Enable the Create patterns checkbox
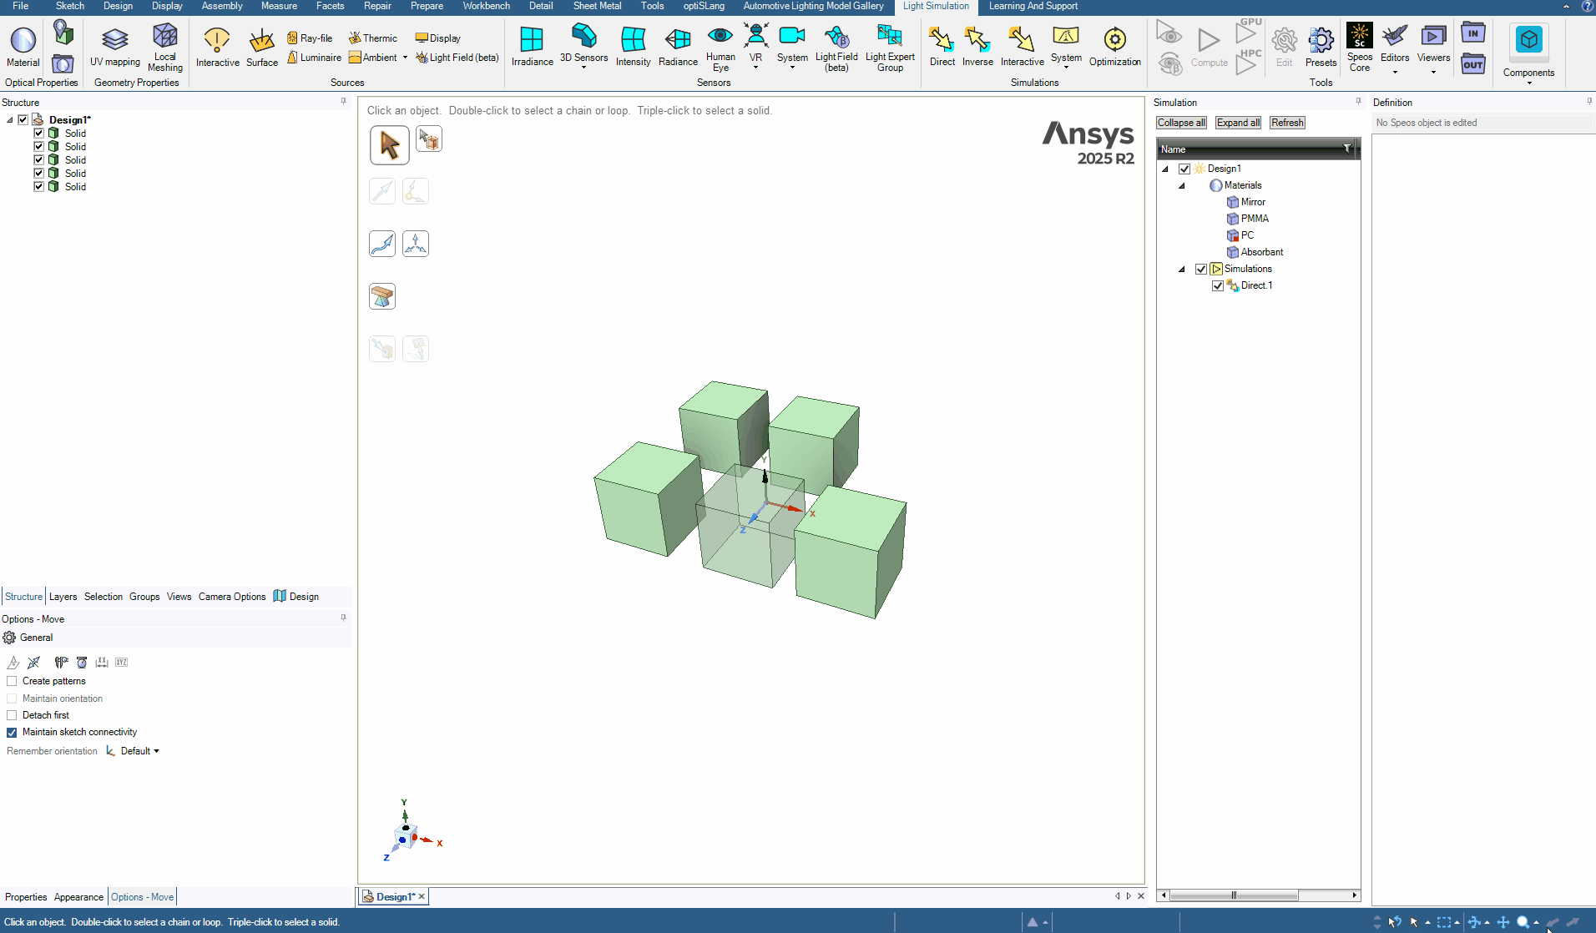The width and height of the screenshot is (1596, 933). coord(12,681)
